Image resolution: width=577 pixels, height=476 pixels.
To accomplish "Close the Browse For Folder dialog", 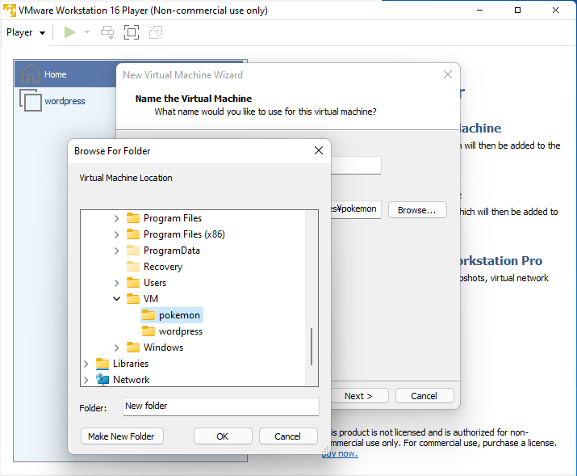I will (x=319, y=150).
